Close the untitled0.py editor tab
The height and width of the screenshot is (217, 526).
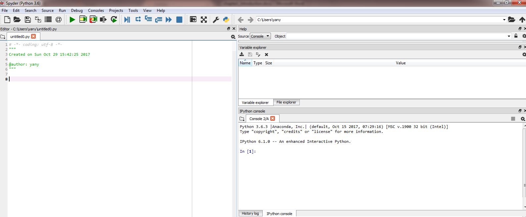coord(33,36)
